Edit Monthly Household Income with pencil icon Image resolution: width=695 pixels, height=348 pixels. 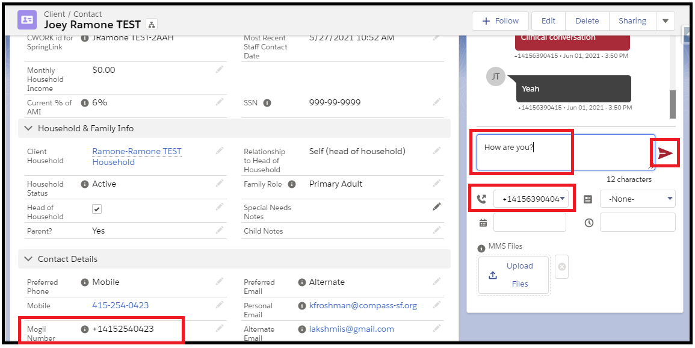(x=220, y=69)
